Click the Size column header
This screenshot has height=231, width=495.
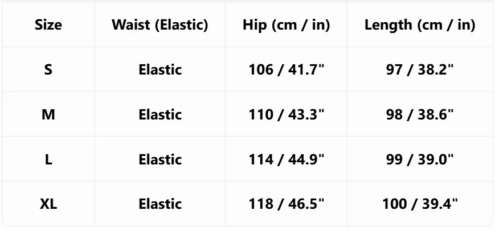[48, 24]
